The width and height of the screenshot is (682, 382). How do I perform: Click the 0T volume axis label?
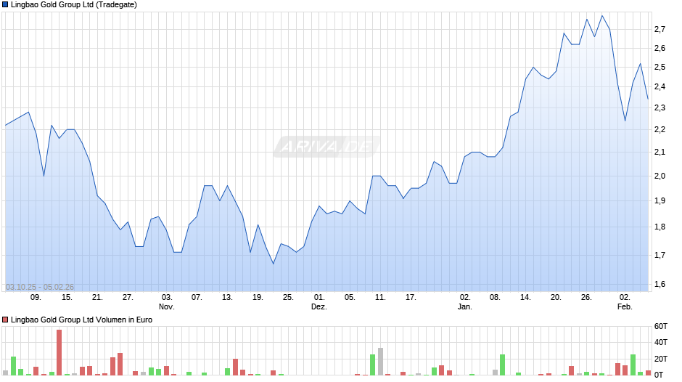(x=659, y=375)
